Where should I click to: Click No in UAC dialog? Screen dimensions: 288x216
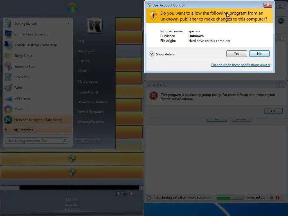[259, 54]
